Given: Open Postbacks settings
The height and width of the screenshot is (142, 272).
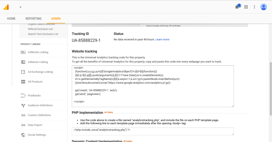Looking at the screenshot, I should point(34,96).
